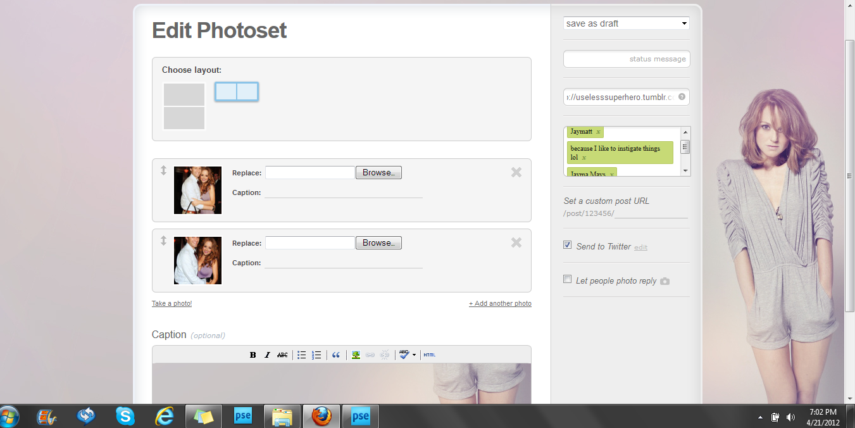Switch to second pse taskbar window

tap(361, 417)
